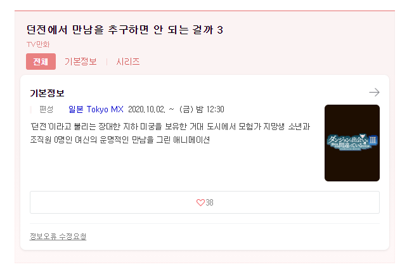This screenshot has height=274, width=407.
Task: Open the 일본 Tokyo MX link
Action: 96,109
